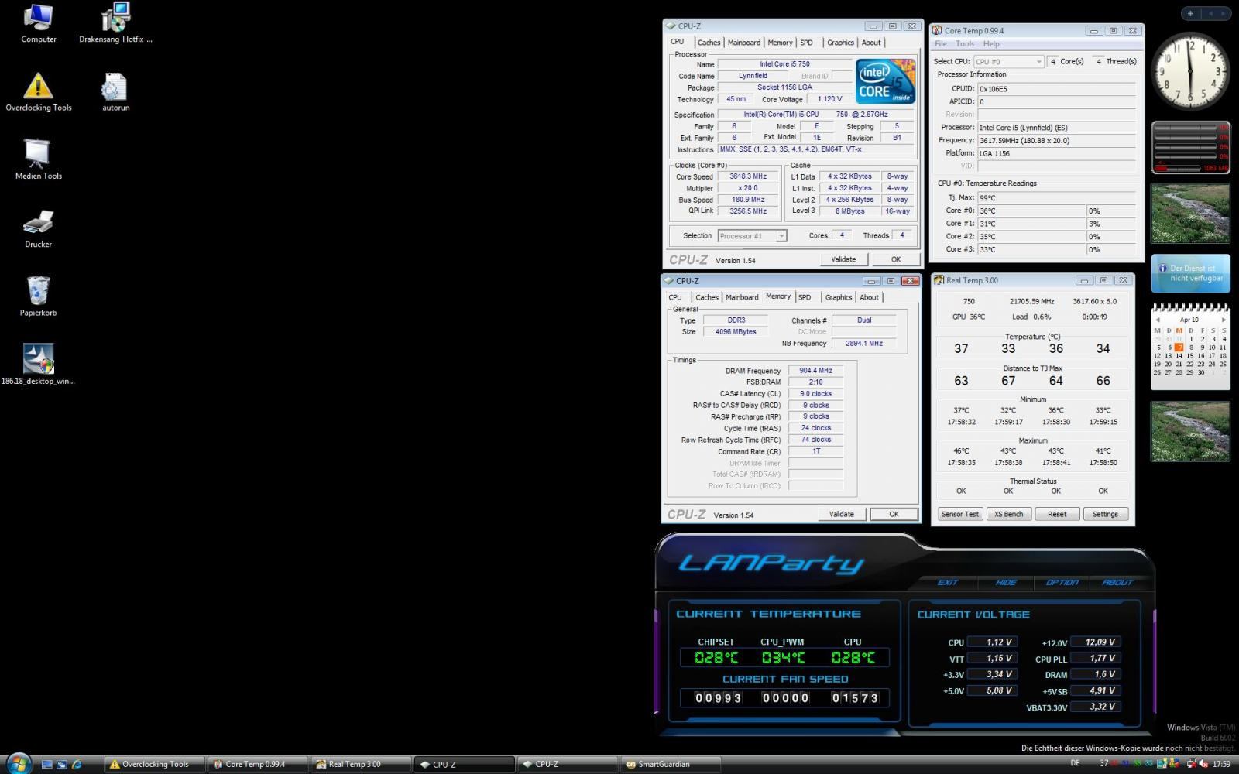
Task: Click the upper landscape slideshow gadget
Action: (1190, 214)
